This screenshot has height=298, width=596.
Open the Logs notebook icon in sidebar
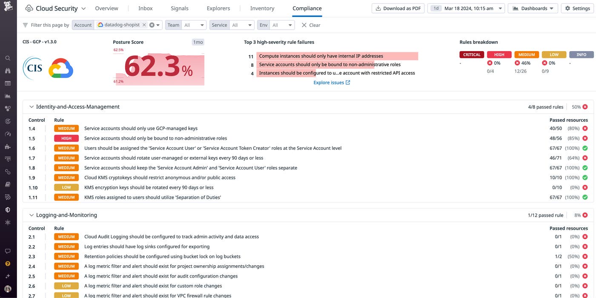[8, 184]
